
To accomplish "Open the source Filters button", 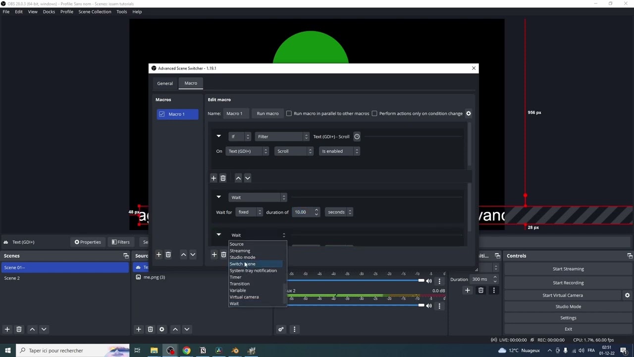I will (120, 242).
